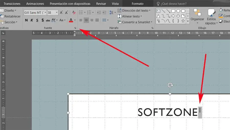Toggle text shadow effect
Viewport: 230px width, 130px height.
click(42, 20)
